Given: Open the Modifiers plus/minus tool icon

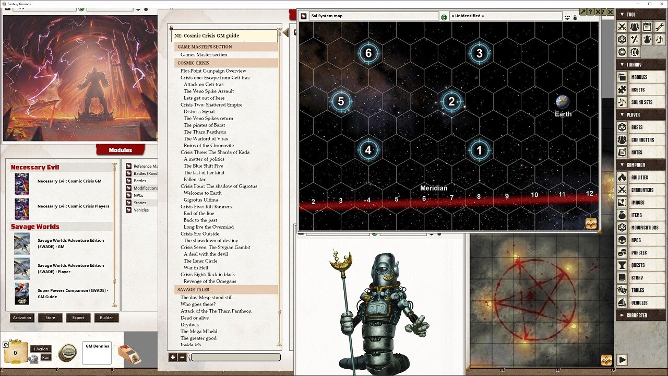Looking at the screenshot, I should coord(635,39).
